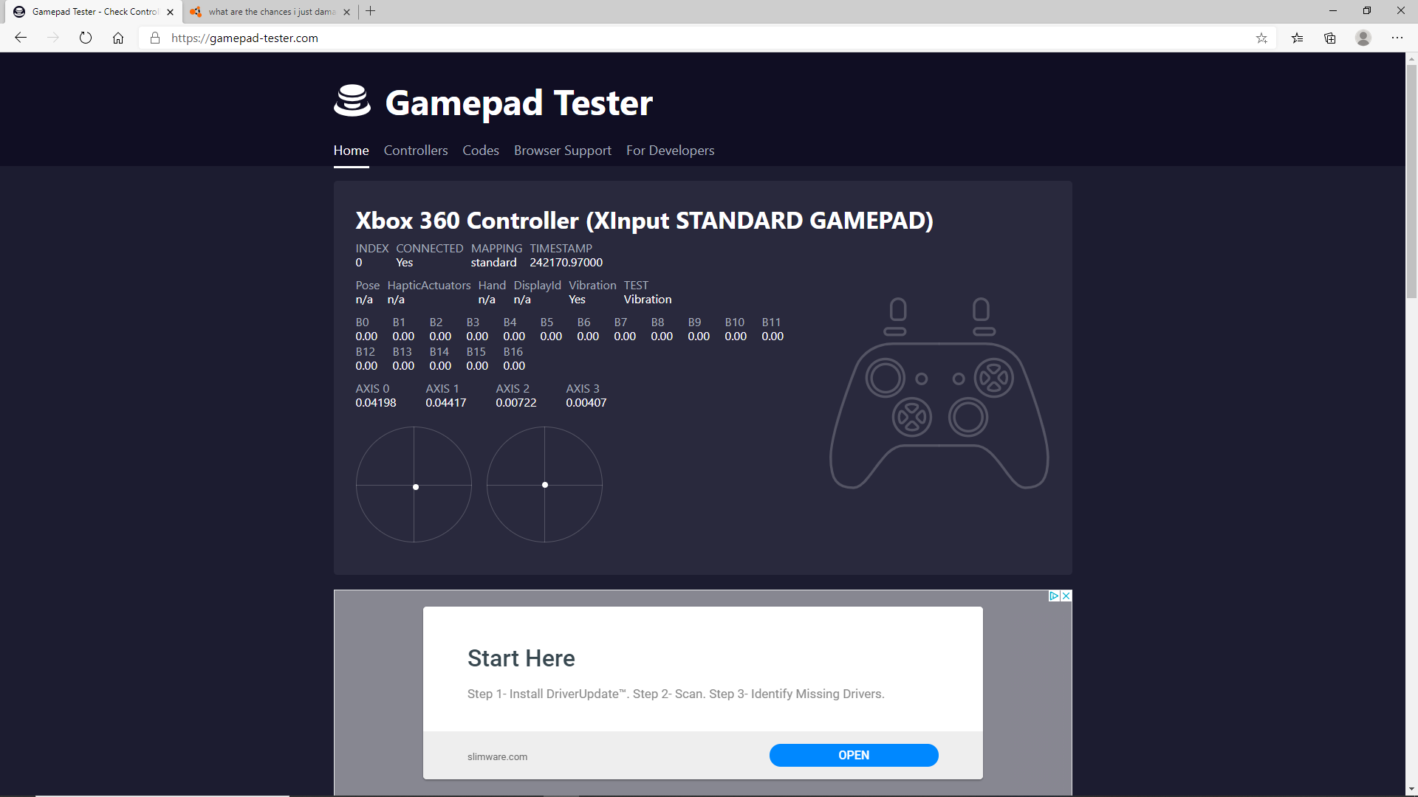The height and width of the screenshot is (797, 1418).
Task: Click the HapticActuators label
Action: [x=428, y=286]
